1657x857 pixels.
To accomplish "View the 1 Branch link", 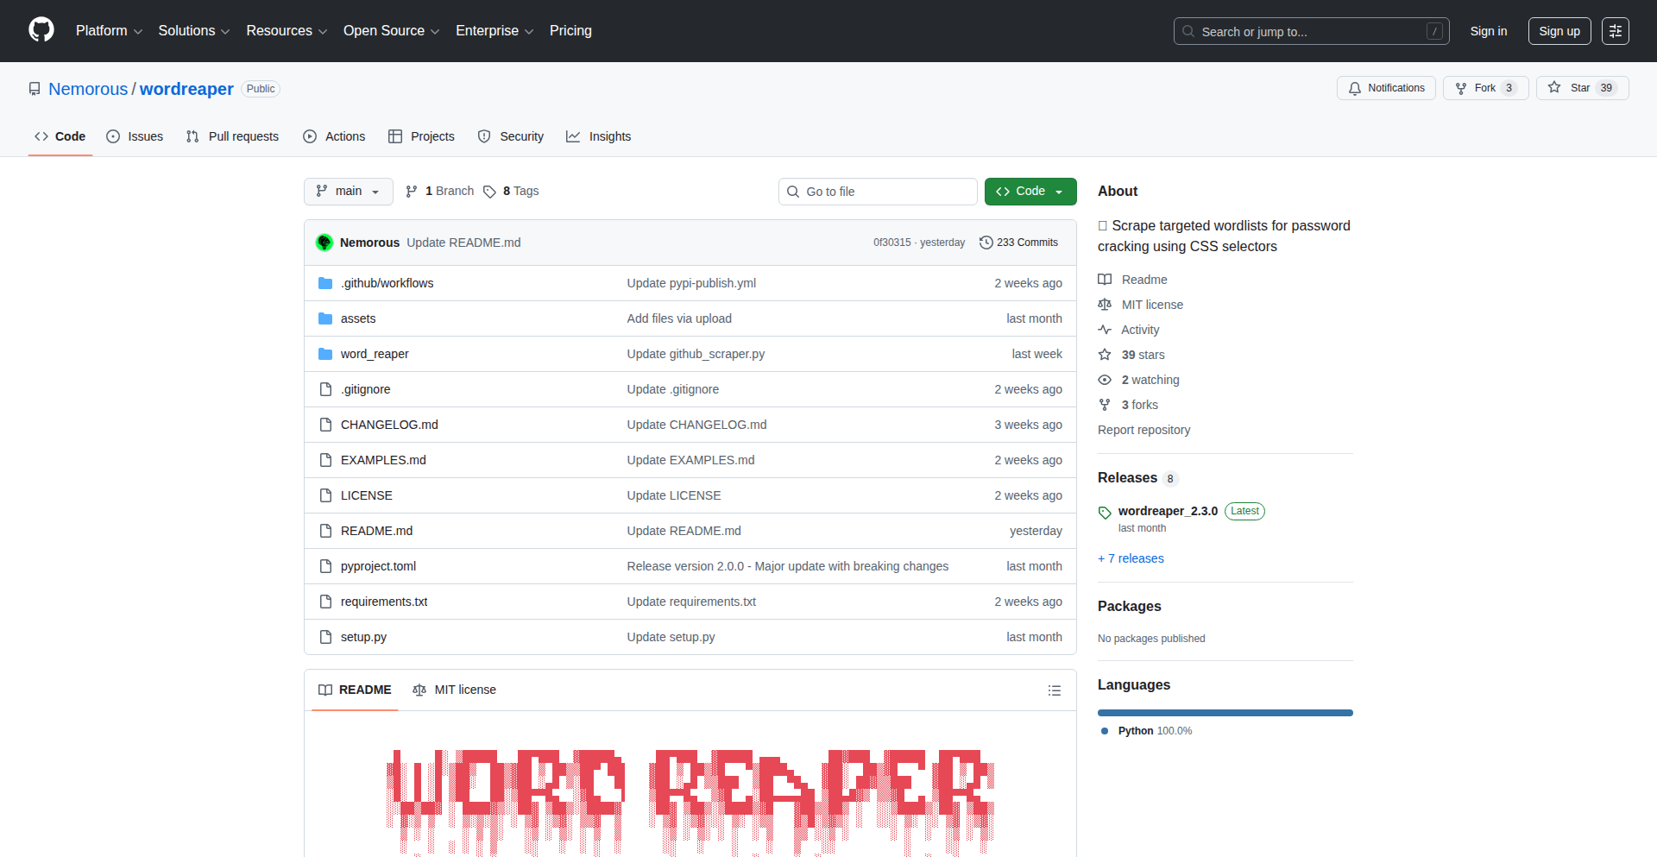I will click(x=440, y=192).
